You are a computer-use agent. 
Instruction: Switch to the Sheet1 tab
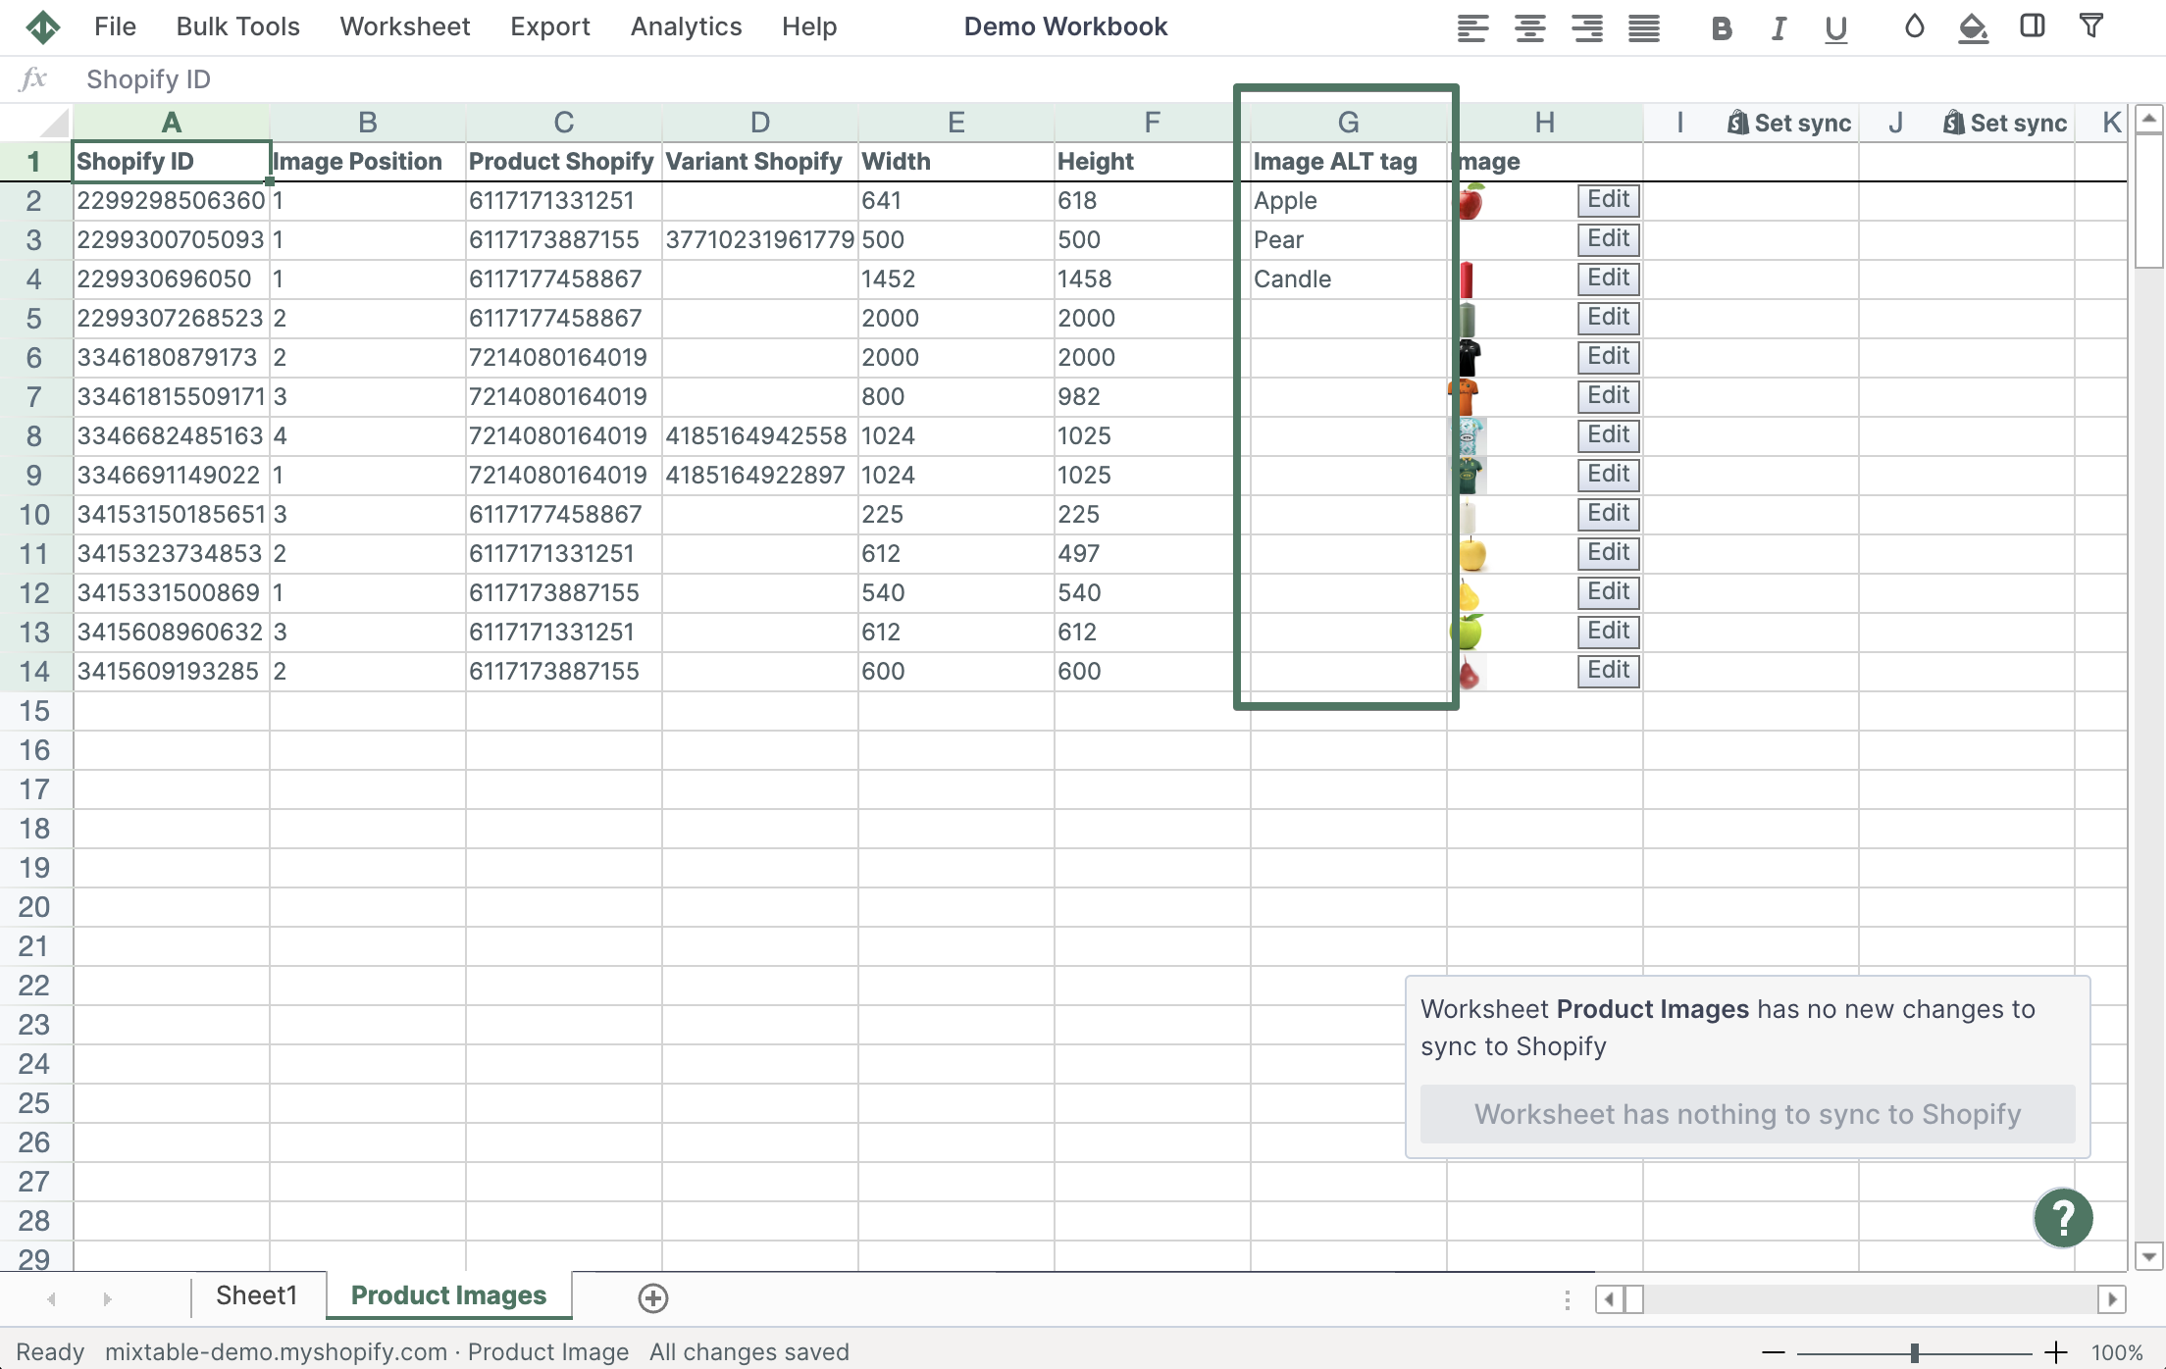click(x=257, y=1295)
